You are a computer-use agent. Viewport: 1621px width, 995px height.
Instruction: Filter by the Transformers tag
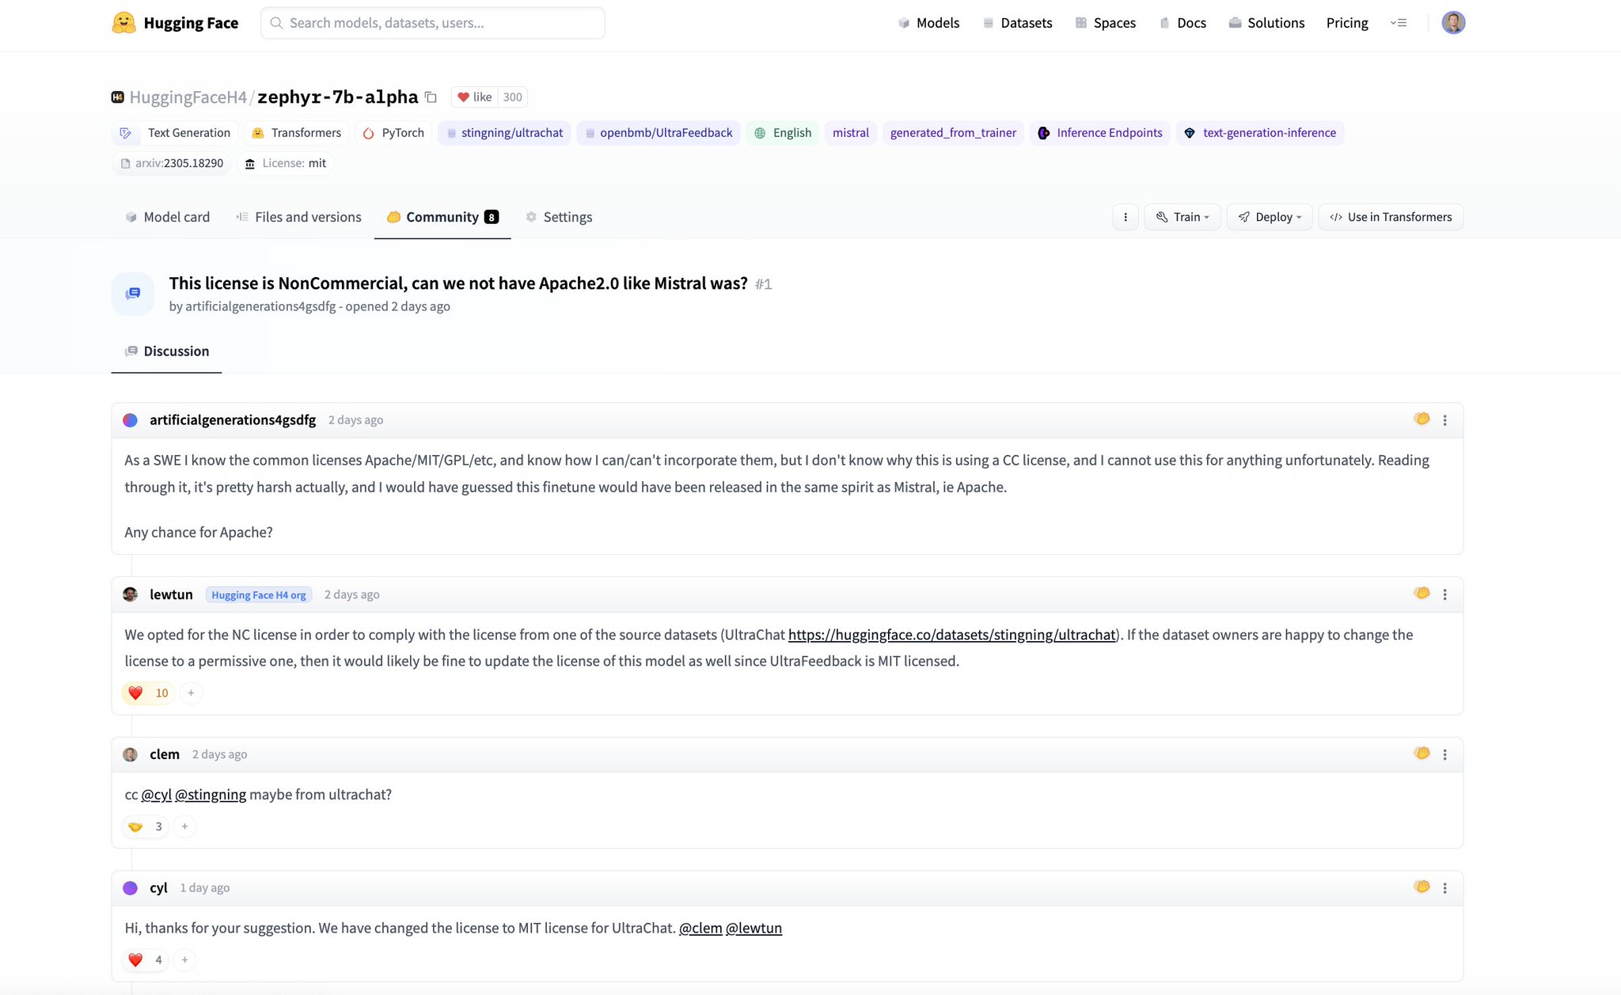pos(297,133)
